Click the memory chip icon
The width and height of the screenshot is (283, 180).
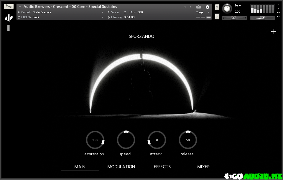pyautogui.click(x=109, y=17)
